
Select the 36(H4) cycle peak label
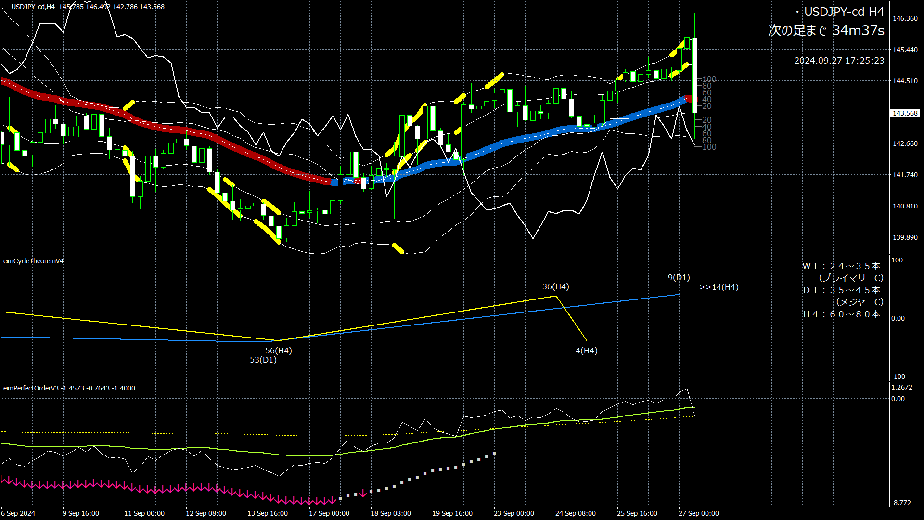pyautogui.click(x=555, y=286)
